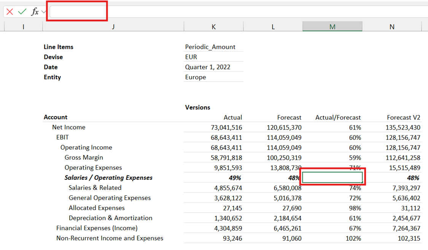Click the Cancel (X) icon in formula bar
Image resolution: width=428 pixels, height=250 pixels.
coord(10,12)
